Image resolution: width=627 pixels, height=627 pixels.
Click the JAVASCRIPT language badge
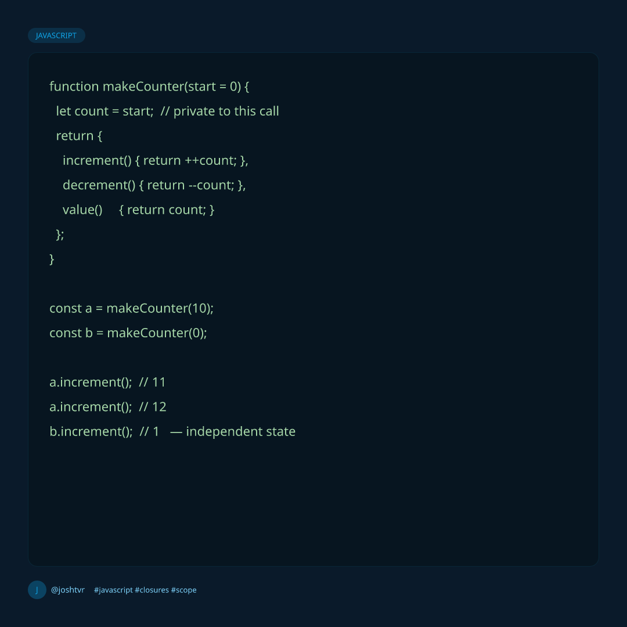[x=56, y=35]
